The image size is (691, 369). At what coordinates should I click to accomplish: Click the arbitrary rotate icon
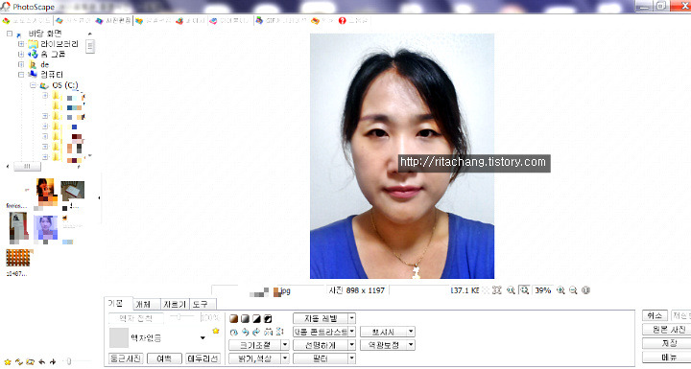pyautogui.click(x=234, y=332)
